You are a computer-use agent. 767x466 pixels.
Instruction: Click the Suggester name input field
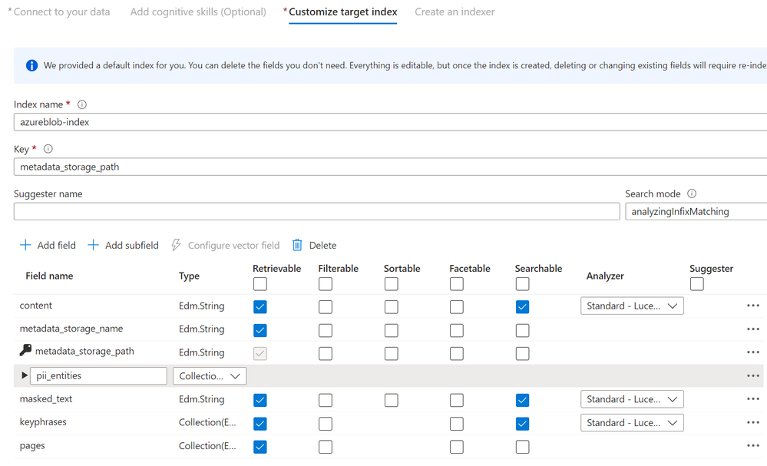[x=316, y=212]
